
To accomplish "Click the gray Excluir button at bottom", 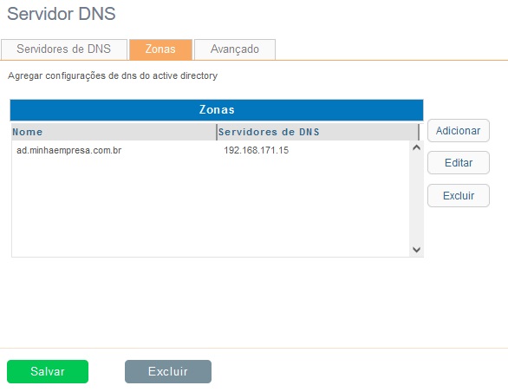I will click(168, 371).
